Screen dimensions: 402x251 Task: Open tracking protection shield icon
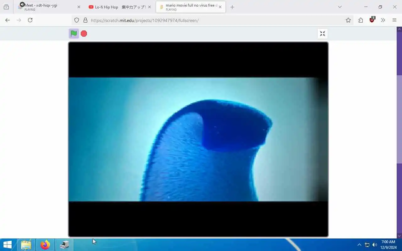pos(77,20)
